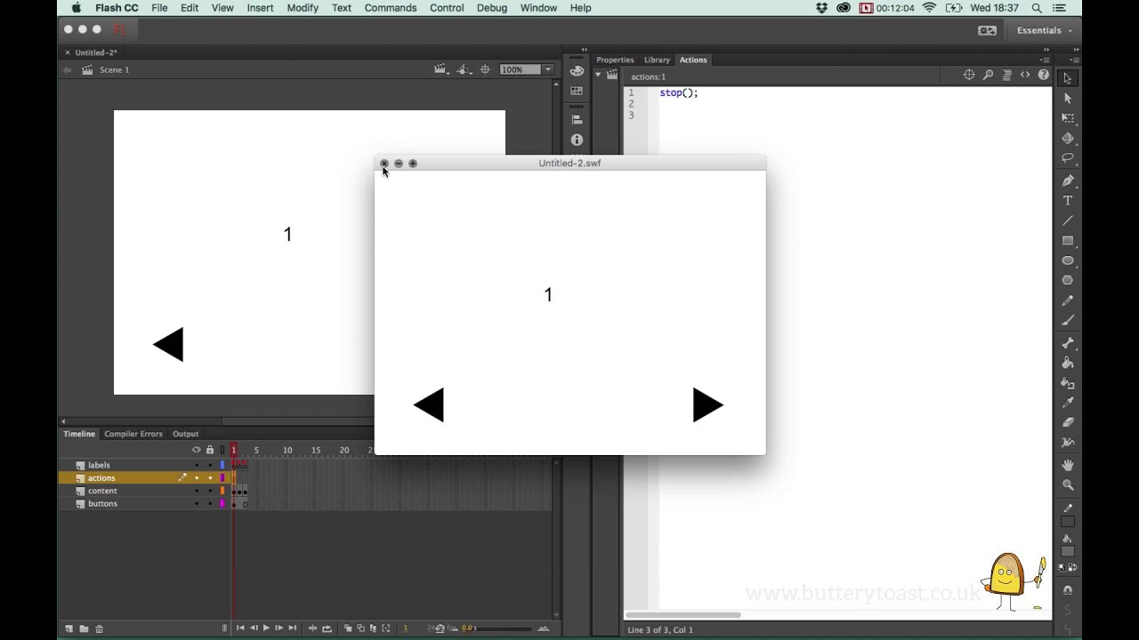Select the Oval tool
1139x640 pixels.
point(1068,260)
